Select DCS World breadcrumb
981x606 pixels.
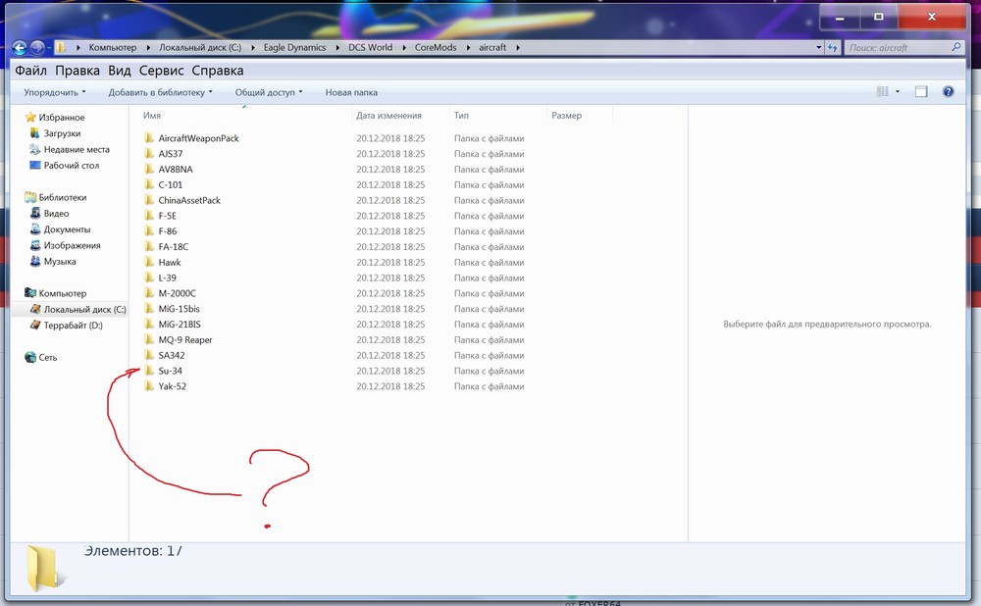[x=371, y=47]
